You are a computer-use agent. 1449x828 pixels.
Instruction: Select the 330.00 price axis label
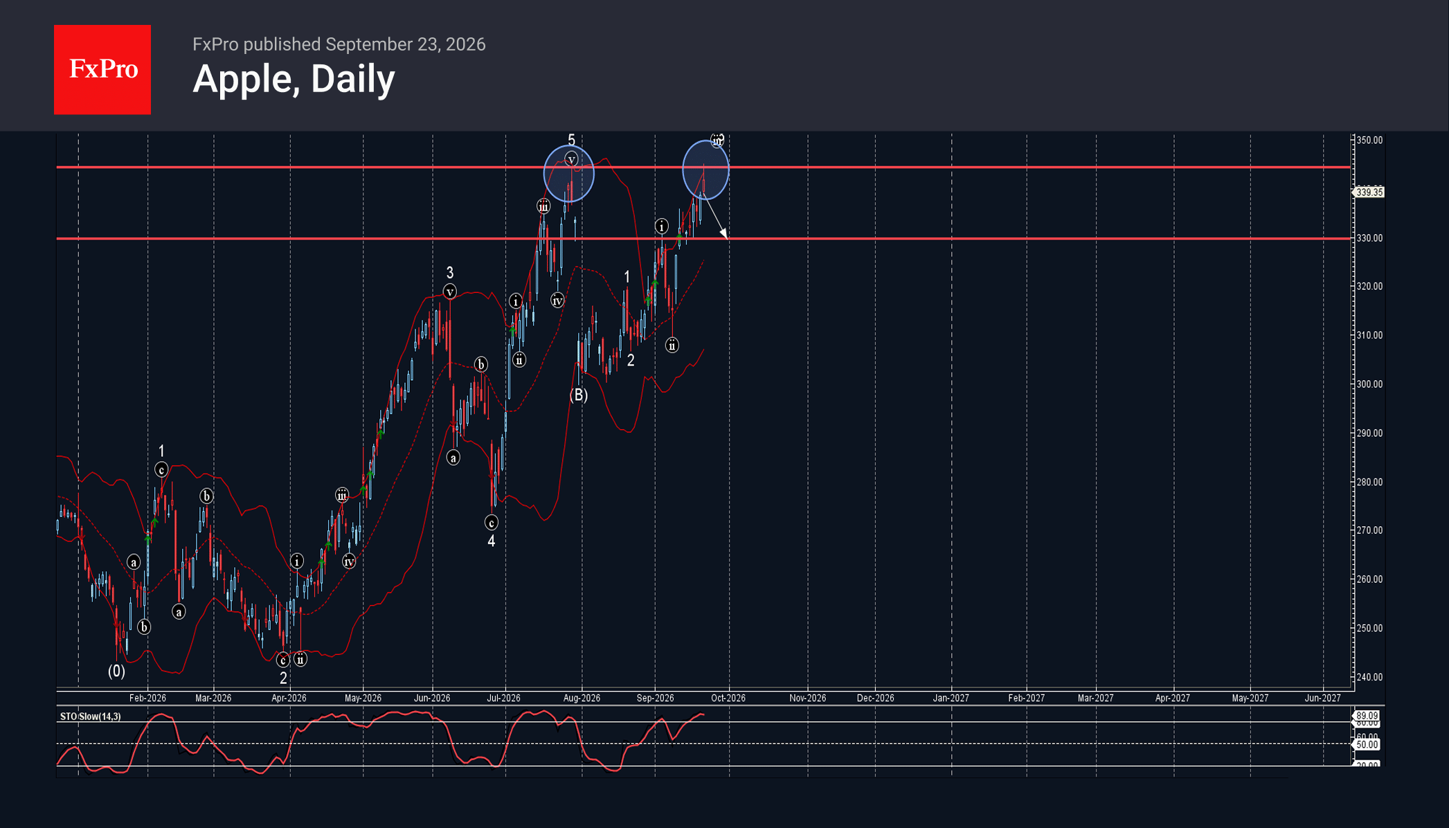pos(1369,238)
